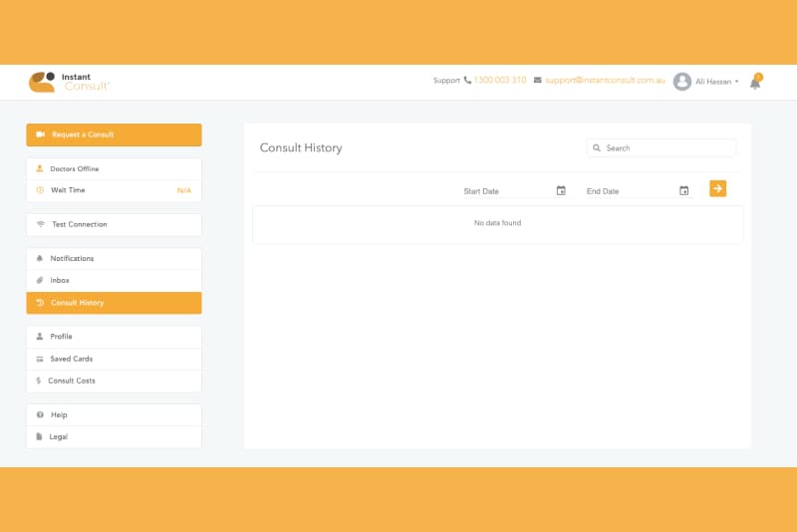Viewport: 797px width, 532px height.
Task: Open the notification bell in header
Action: point(755,83)
